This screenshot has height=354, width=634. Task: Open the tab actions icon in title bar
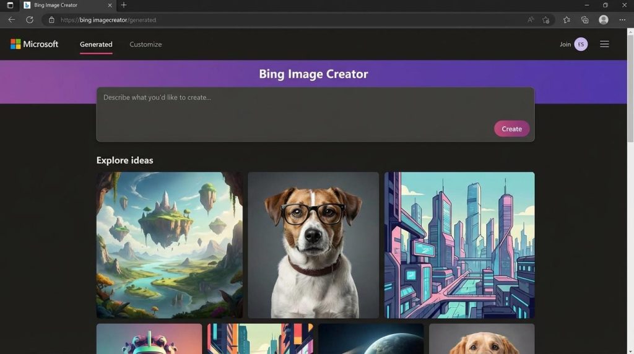click(10, 5)
